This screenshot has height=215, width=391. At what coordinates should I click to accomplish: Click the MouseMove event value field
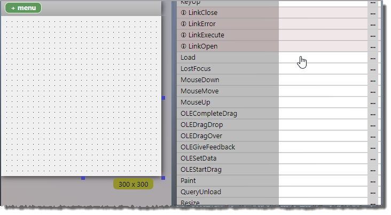pyautogui.click(x=323, y=91)
